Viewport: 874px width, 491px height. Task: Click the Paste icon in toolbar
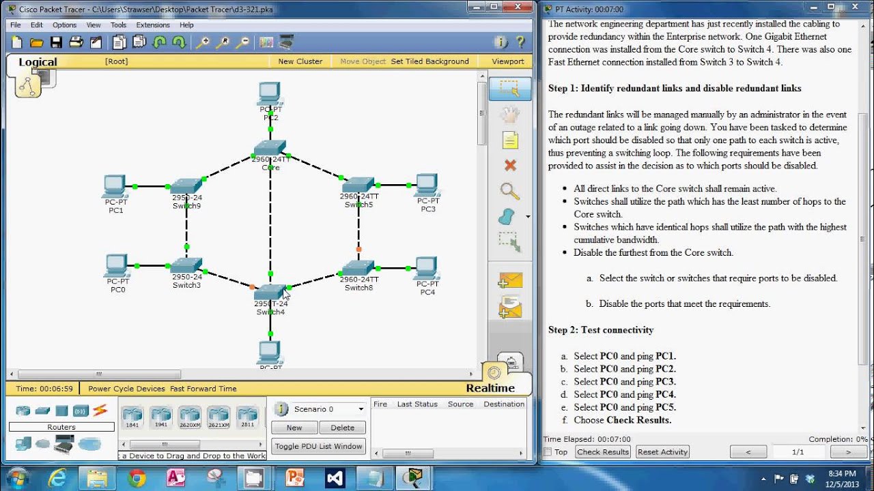[x=139, y=42]
